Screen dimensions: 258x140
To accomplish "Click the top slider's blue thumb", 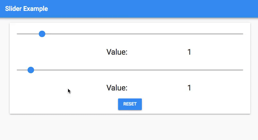I will (x=42, y=34).
